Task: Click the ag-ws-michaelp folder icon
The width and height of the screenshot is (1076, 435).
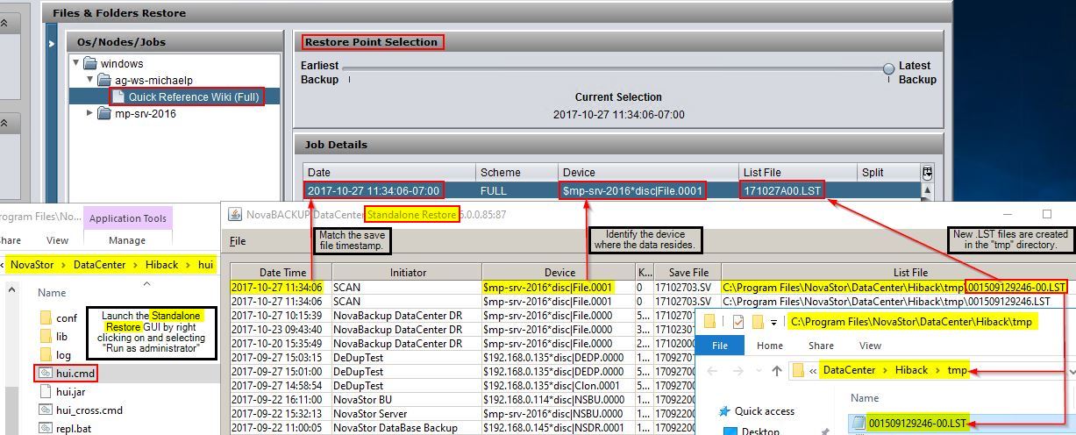Action: (104, 80)
